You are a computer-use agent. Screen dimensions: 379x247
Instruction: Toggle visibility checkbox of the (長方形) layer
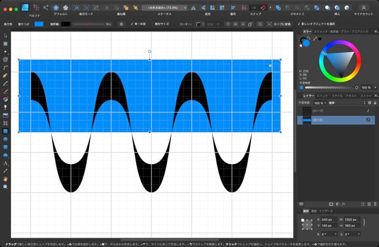tap(368, 119)
